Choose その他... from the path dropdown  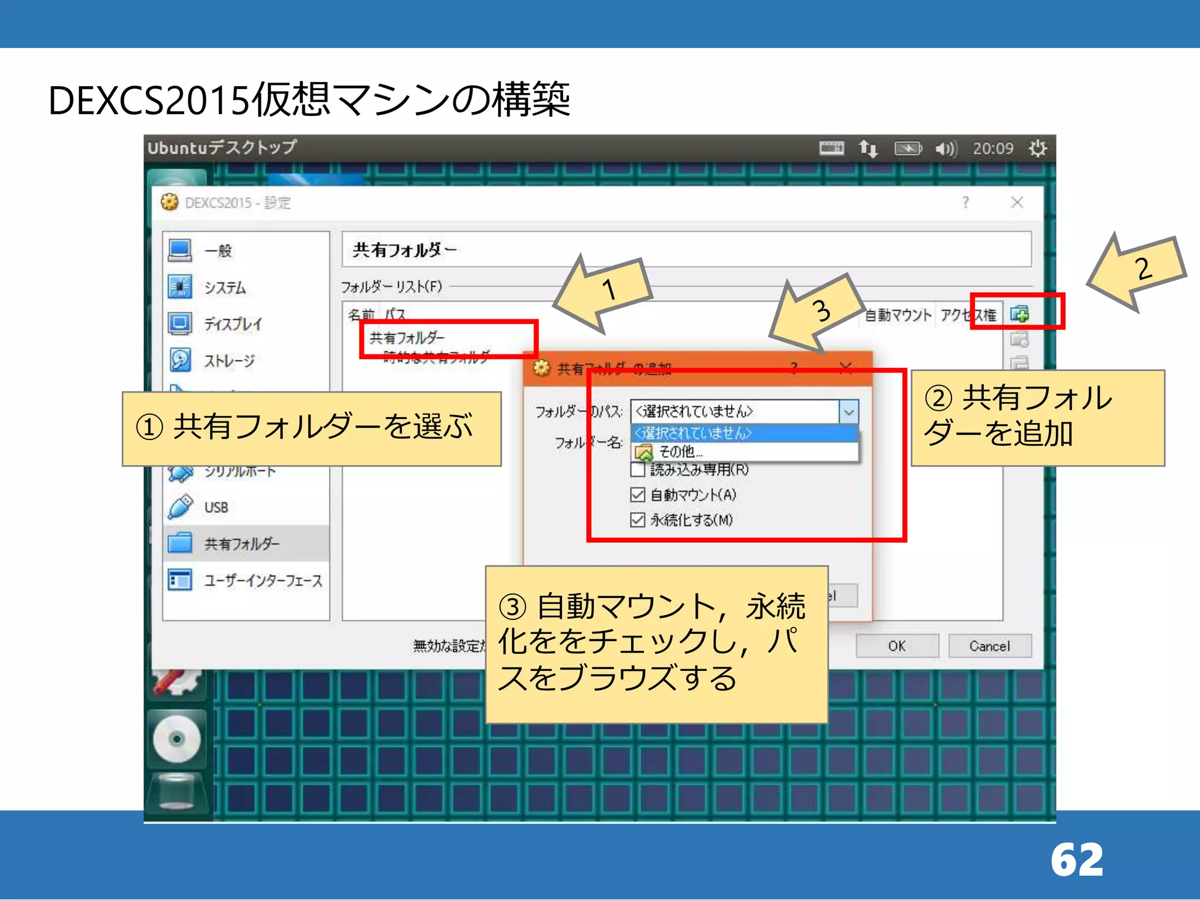[x=744, y=452]
